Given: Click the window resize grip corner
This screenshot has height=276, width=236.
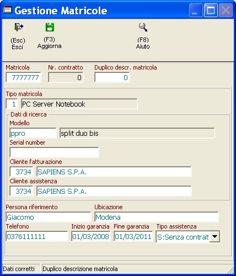Looking at the screenshot, I should pyautogui.click(x=230, y=270).
